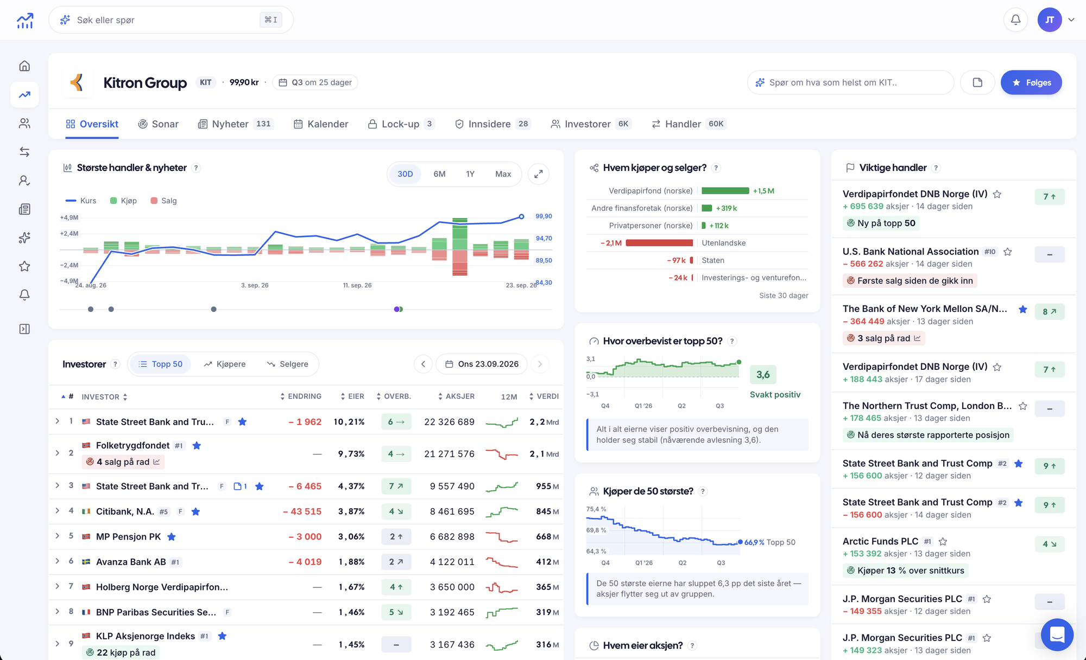Collapse sidebar with the panel icon
Image resolution: width=1086 pixels, height=660 pixels.
click(24, 329)
